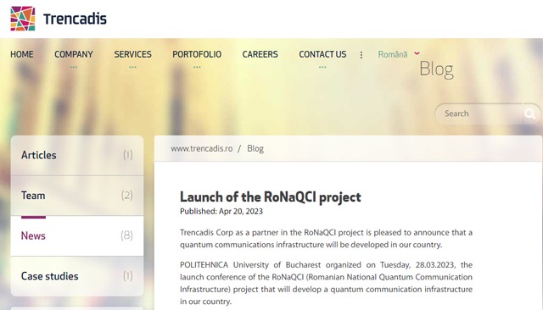This screenshot has height=310, width=543.
Task: Open the HOME menu item
Action: 22,54
